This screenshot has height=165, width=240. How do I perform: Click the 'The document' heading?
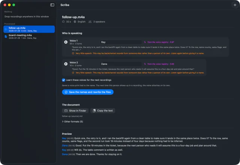(x=71, y=105)
